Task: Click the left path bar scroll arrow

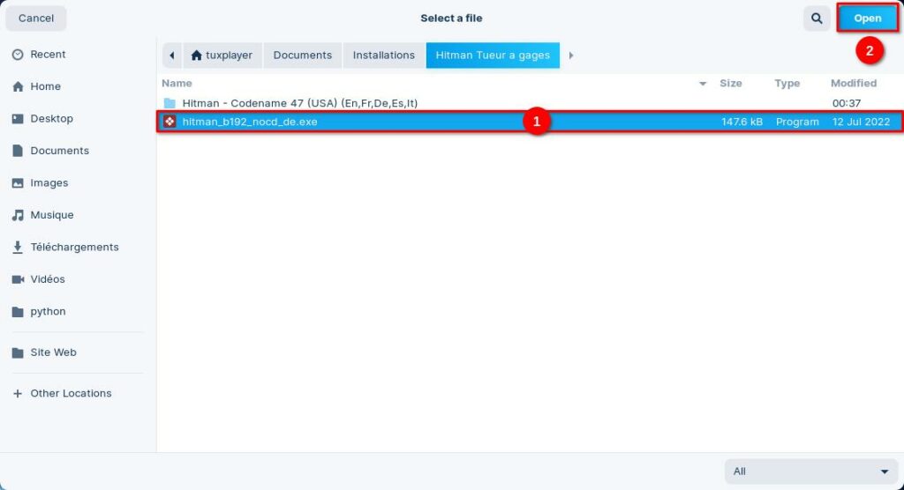Action: tap(171, 56)
